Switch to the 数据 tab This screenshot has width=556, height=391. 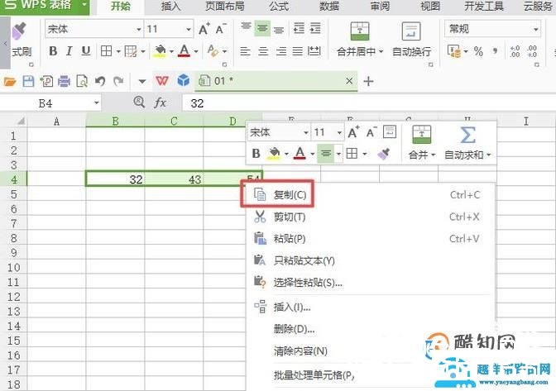click(x=329, y=7)
